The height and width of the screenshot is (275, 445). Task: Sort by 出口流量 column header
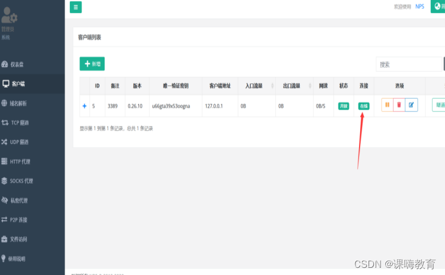pyautogui.click(x=294, y=86)
